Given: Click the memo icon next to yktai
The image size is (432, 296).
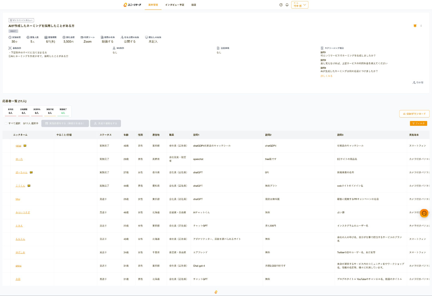Looking at the screenshot, I should (25, 146).
